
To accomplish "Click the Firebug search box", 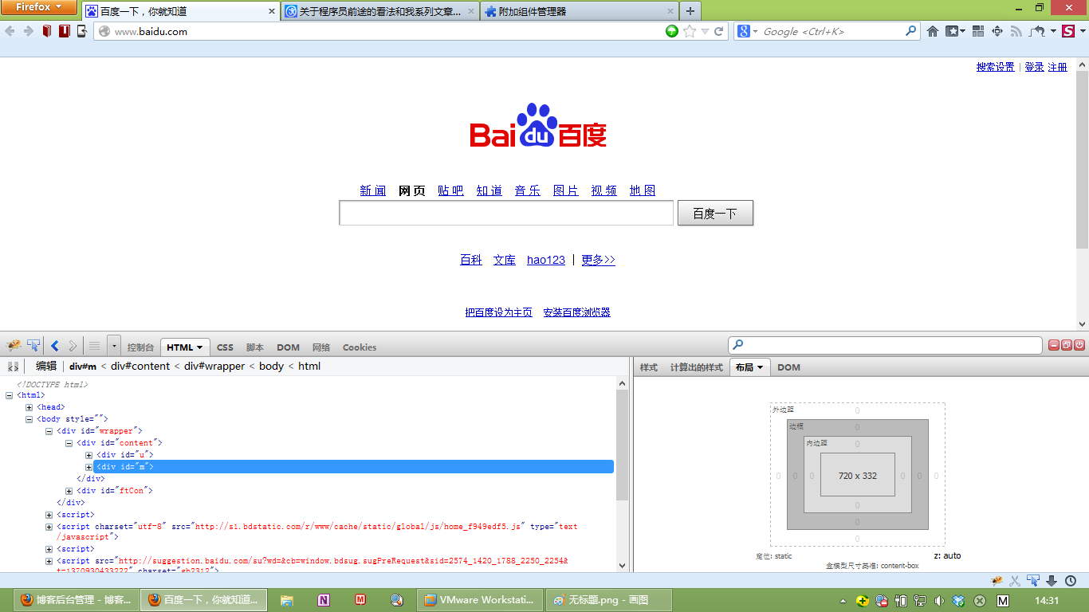I will coord(885,345).
